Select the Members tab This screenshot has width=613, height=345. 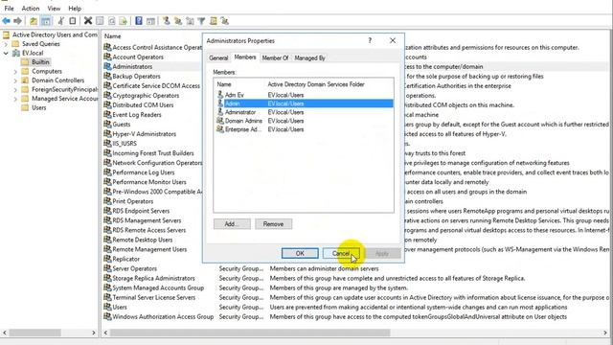(245, 57)
